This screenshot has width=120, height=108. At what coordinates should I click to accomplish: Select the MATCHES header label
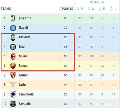pyautogui.click(x=97, y=2)
